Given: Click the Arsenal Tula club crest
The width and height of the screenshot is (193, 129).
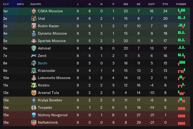Looking at the screenshot, I should tap(33, 93).
